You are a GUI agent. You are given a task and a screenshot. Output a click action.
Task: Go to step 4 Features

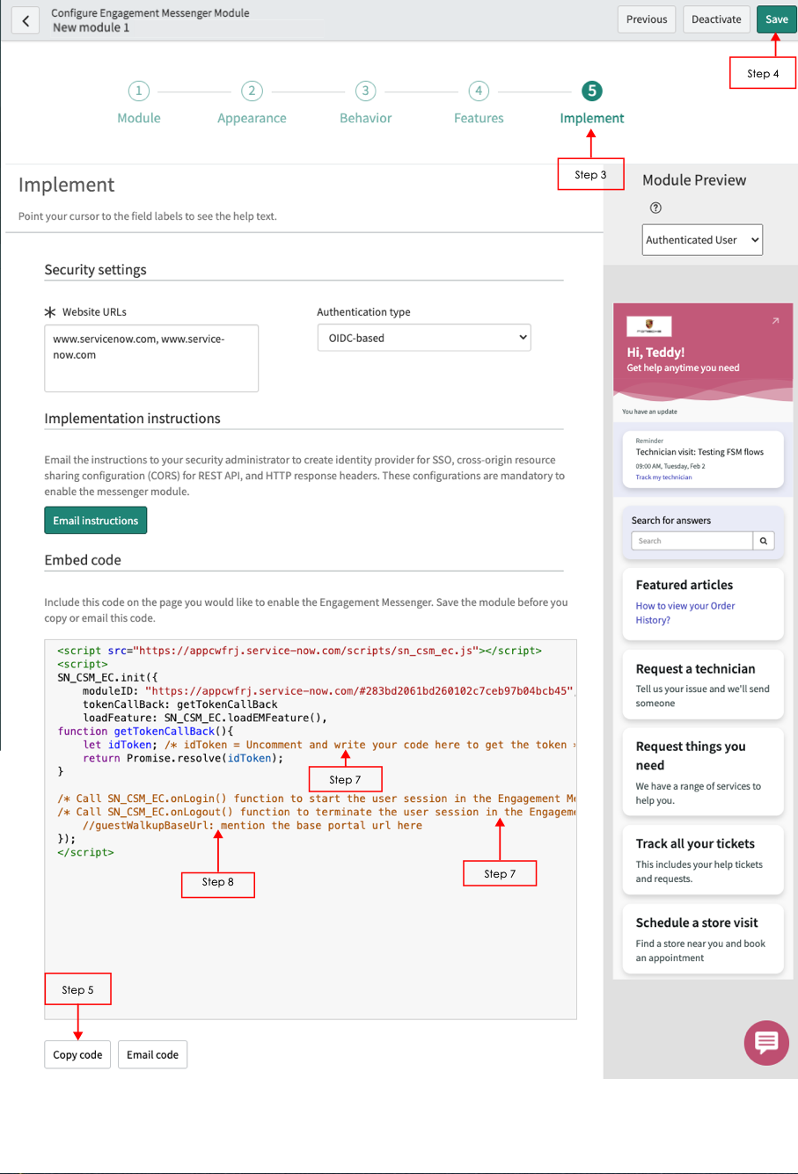click(479, 103)
